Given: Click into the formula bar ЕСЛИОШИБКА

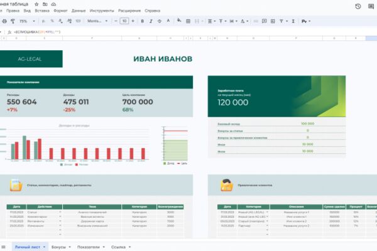Looking at the screenshot, I should 37,32.
